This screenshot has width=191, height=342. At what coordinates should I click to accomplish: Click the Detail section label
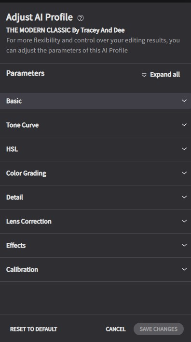coord(14,197)
